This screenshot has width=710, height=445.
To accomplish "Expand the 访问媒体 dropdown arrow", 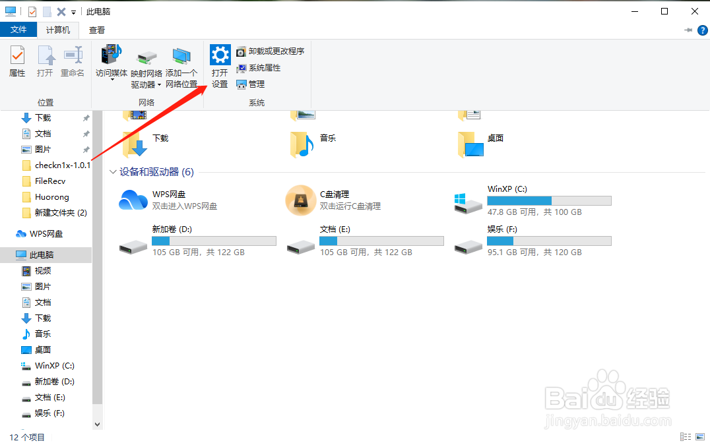I will 112,80.
